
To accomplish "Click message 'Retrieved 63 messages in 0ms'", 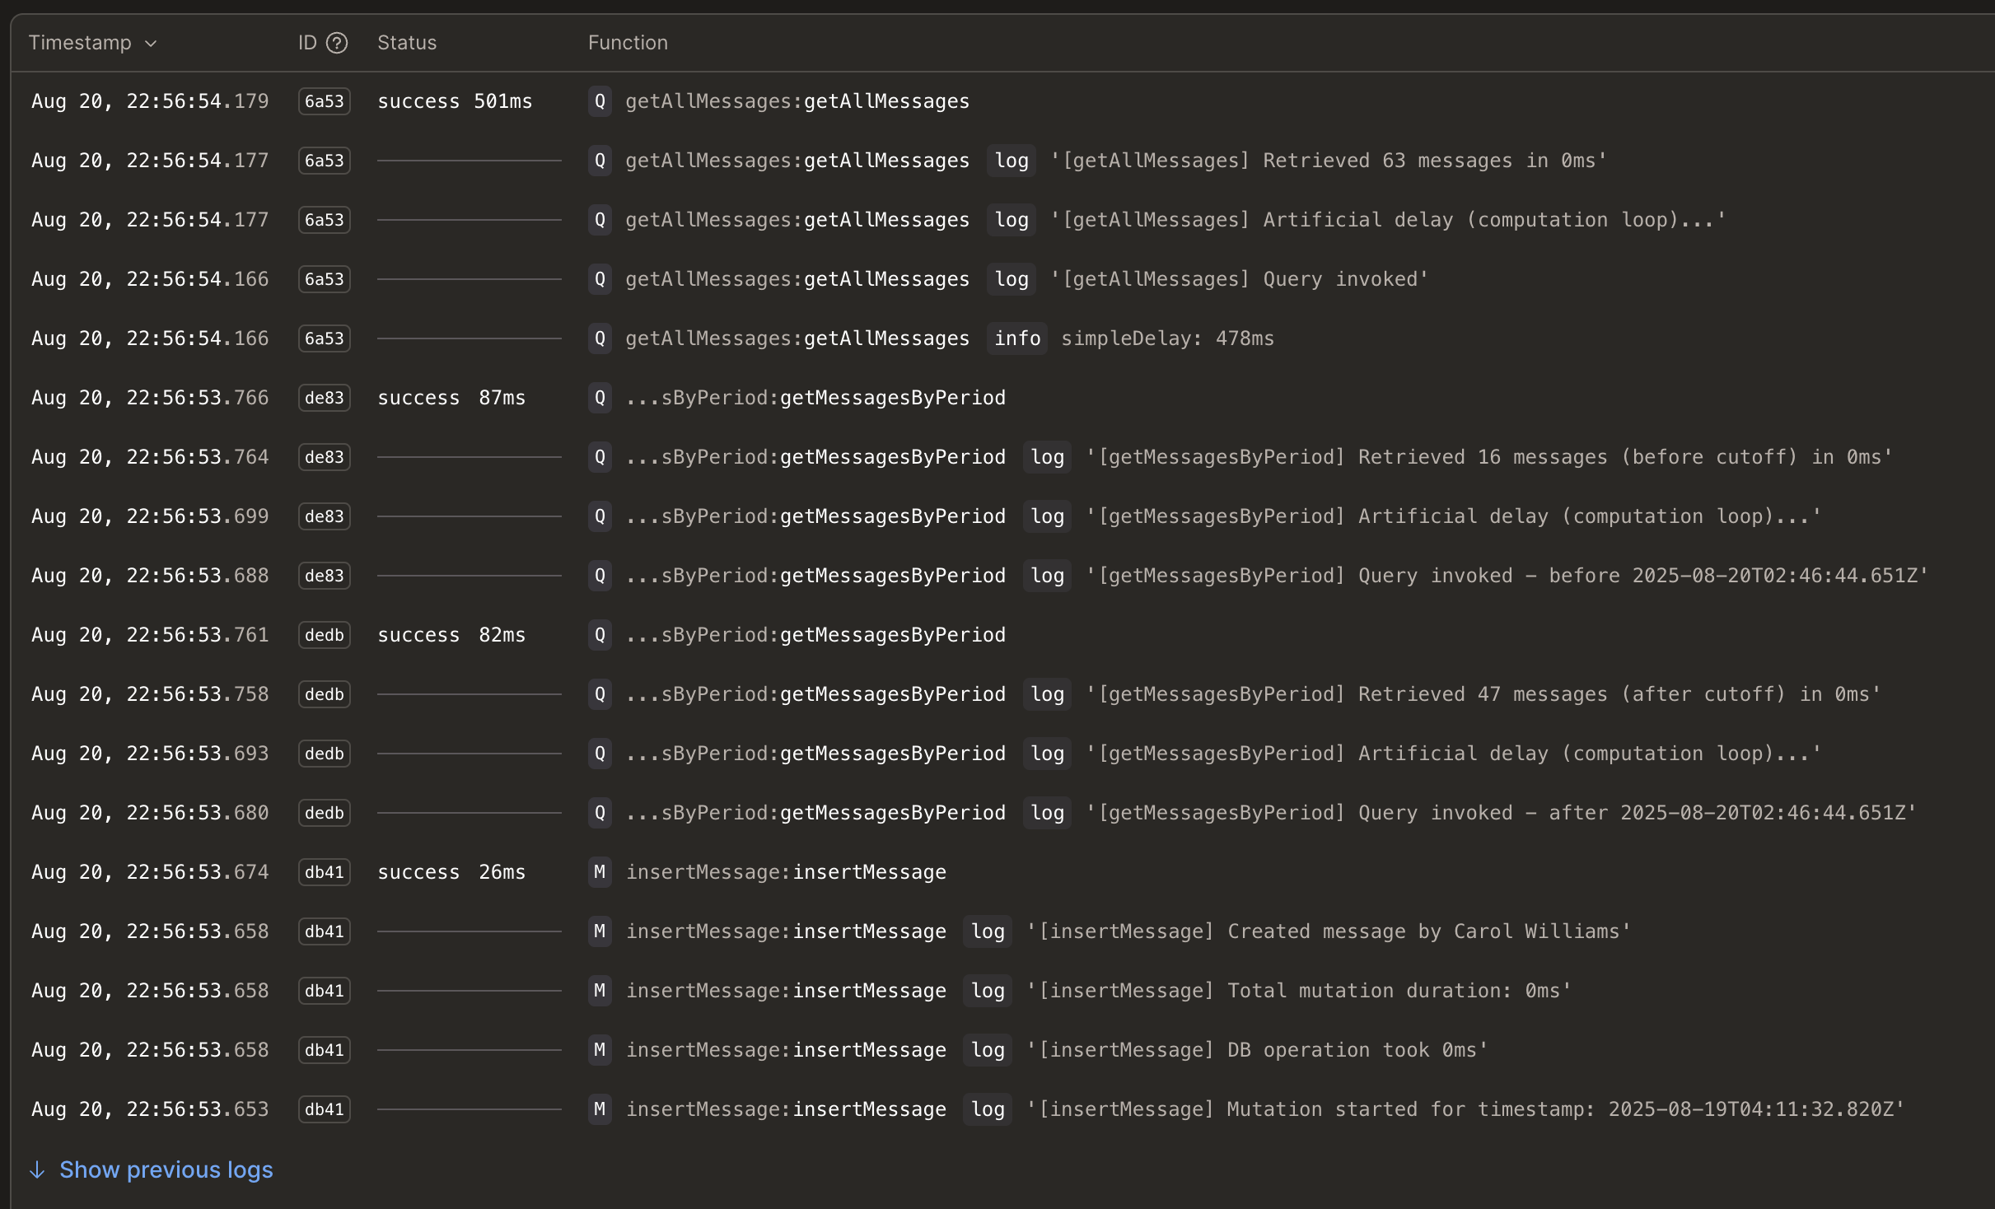I will (1328, 161).
